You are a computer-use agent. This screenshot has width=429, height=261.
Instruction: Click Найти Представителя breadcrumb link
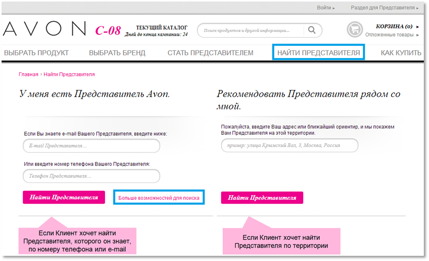69,74
